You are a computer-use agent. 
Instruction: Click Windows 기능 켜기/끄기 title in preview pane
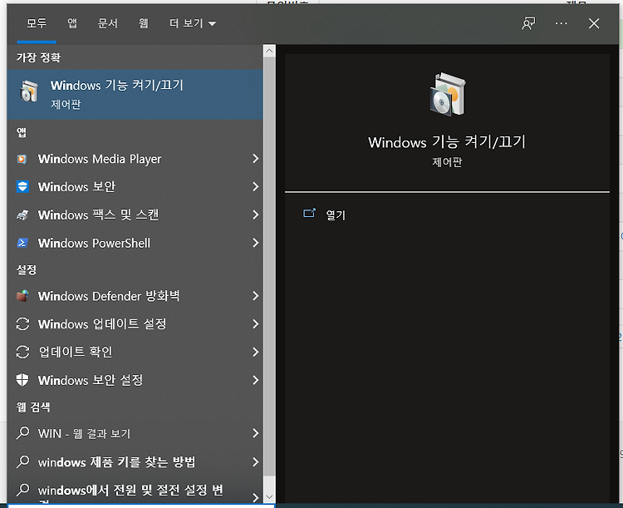click(447, 142)
